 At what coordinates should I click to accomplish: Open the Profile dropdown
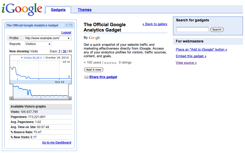(x=47, y=38)
